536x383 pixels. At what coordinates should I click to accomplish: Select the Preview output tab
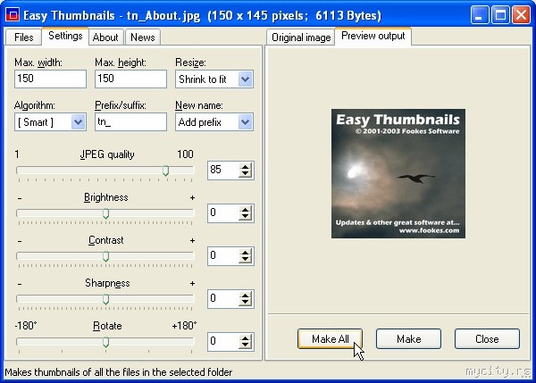[x=373, y=36]
